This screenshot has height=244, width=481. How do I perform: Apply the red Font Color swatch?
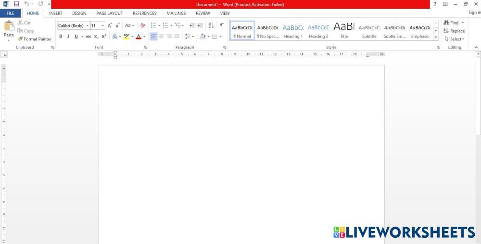(x=138, y=36)
